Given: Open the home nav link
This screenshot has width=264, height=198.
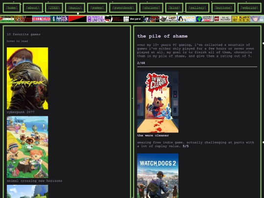Looking at the screenshot, I should (x=12, y=8).
